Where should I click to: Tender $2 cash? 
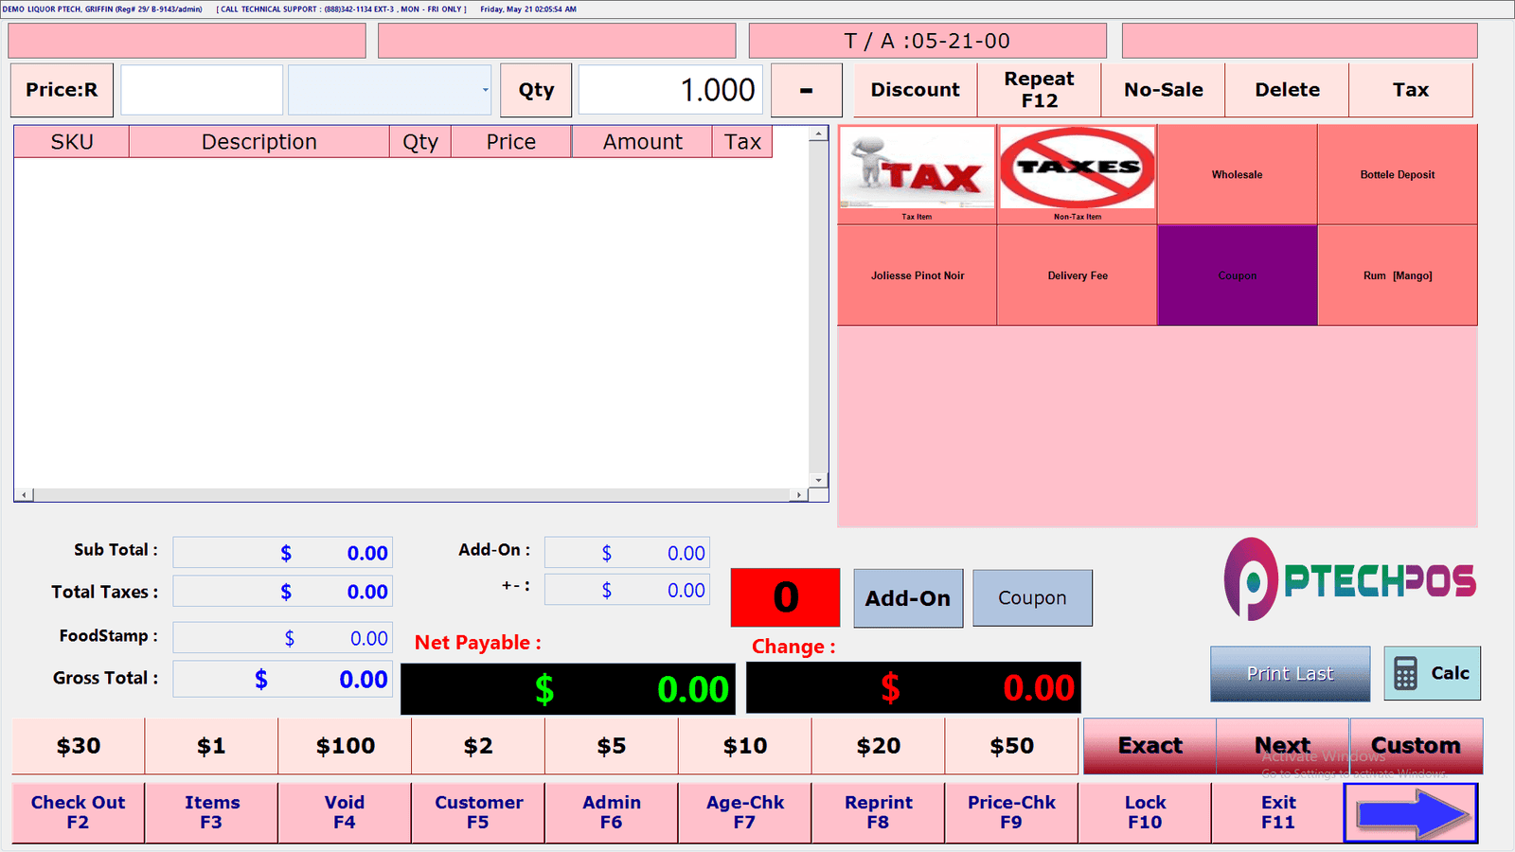[478, 746]
